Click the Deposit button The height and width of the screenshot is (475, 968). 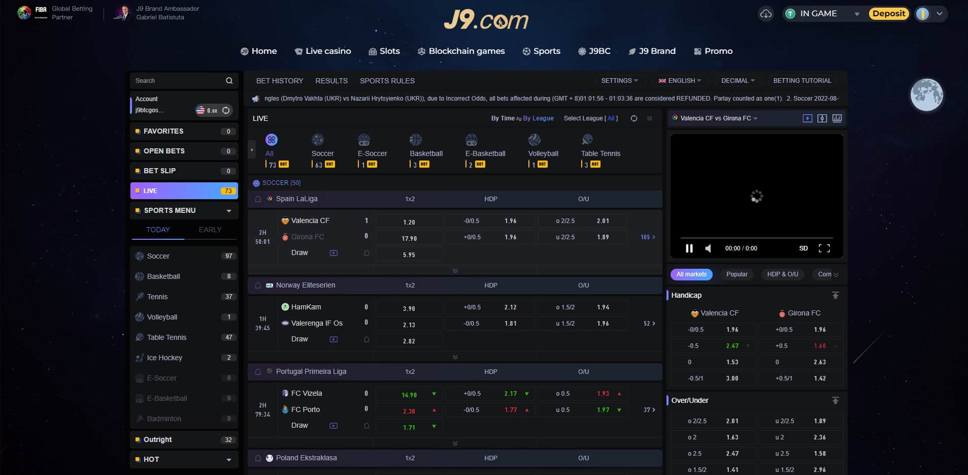click(889, 14)
